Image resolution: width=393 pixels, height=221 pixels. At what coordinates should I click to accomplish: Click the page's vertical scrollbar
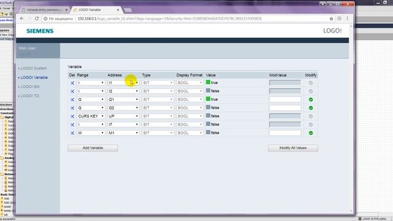coord(351,119)
